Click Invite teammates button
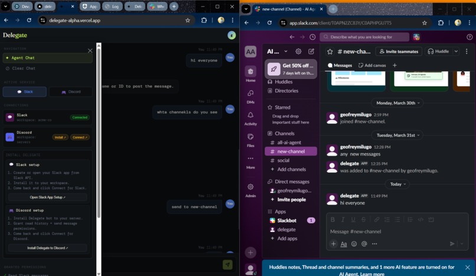476x276 pixels. click(399, 51)
